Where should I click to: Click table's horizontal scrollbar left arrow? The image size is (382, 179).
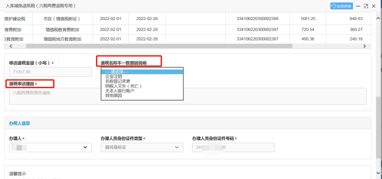pos(10,46)
